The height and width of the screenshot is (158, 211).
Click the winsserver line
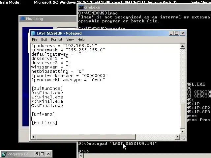point(51,67)
